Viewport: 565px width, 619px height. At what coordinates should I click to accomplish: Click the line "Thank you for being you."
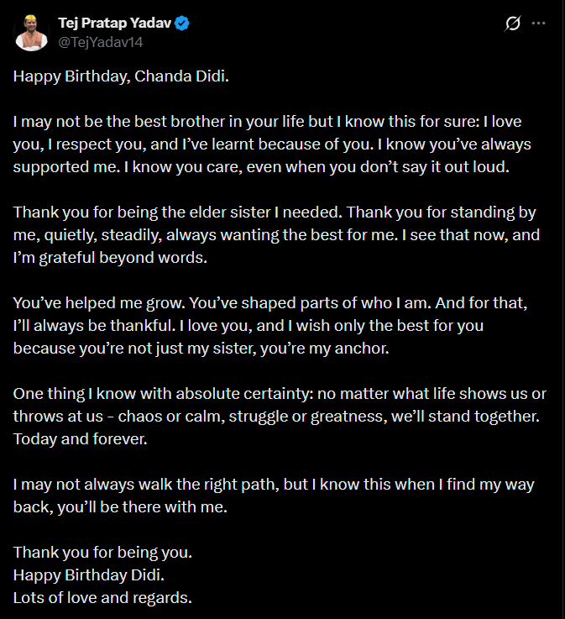tap(102, 553)
